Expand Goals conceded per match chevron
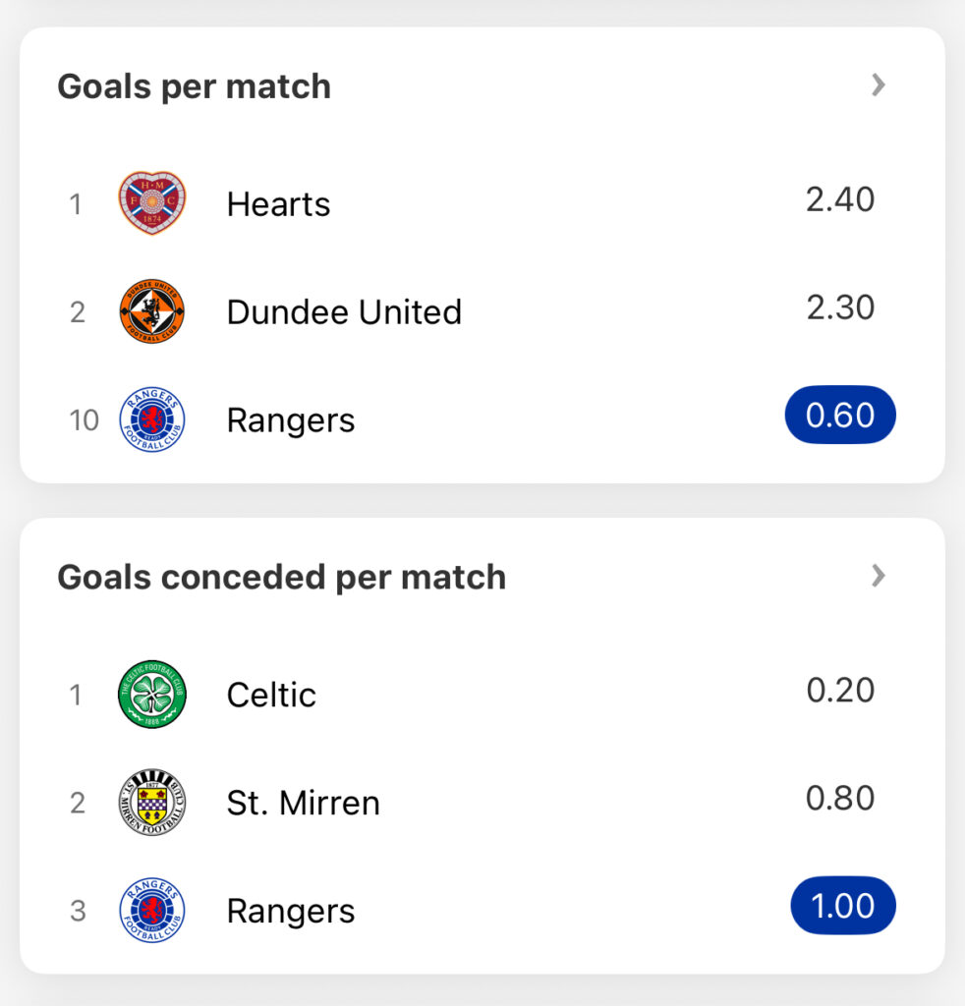This screenshot has height=1006, width=965. [879, 576]
